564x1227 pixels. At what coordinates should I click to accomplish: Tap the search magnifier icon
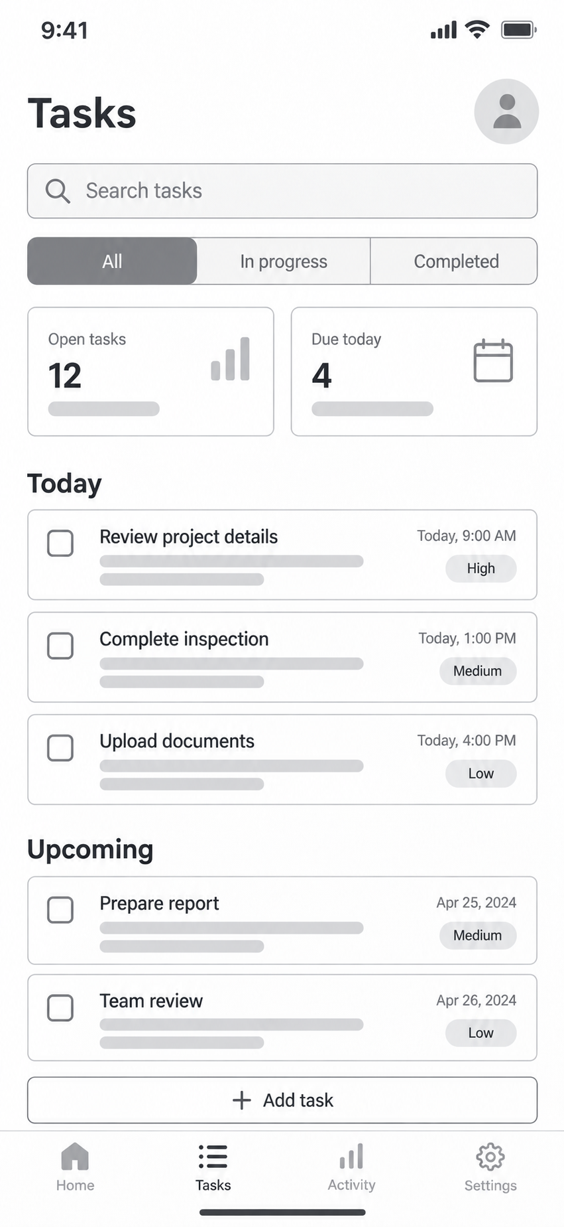(x=58, y=191)
